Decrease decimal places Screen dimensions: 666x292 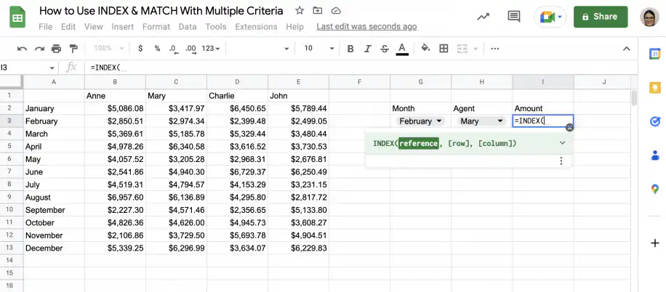point(172,49)
